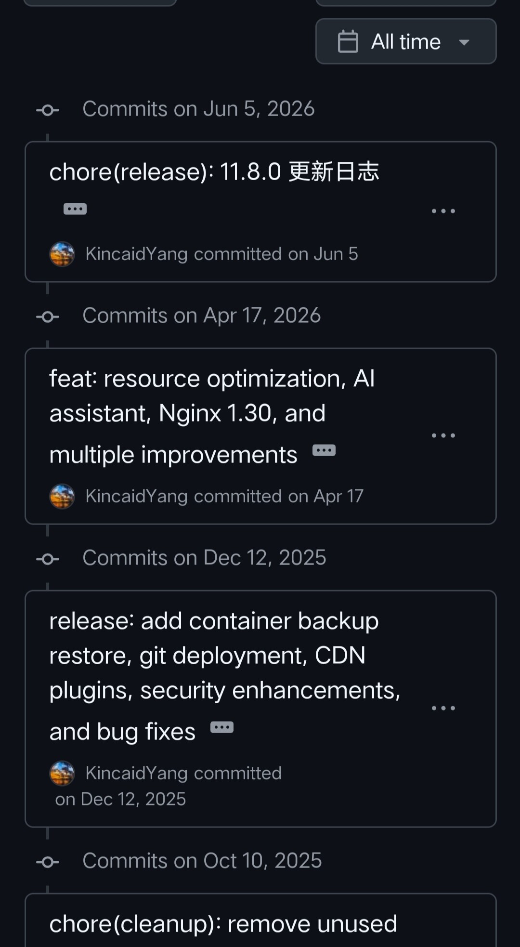The width and height of the screenshot is (520, 947).
Task: Expand message of Nginx 1.30 improvements commit
Action: pos(324,451)
